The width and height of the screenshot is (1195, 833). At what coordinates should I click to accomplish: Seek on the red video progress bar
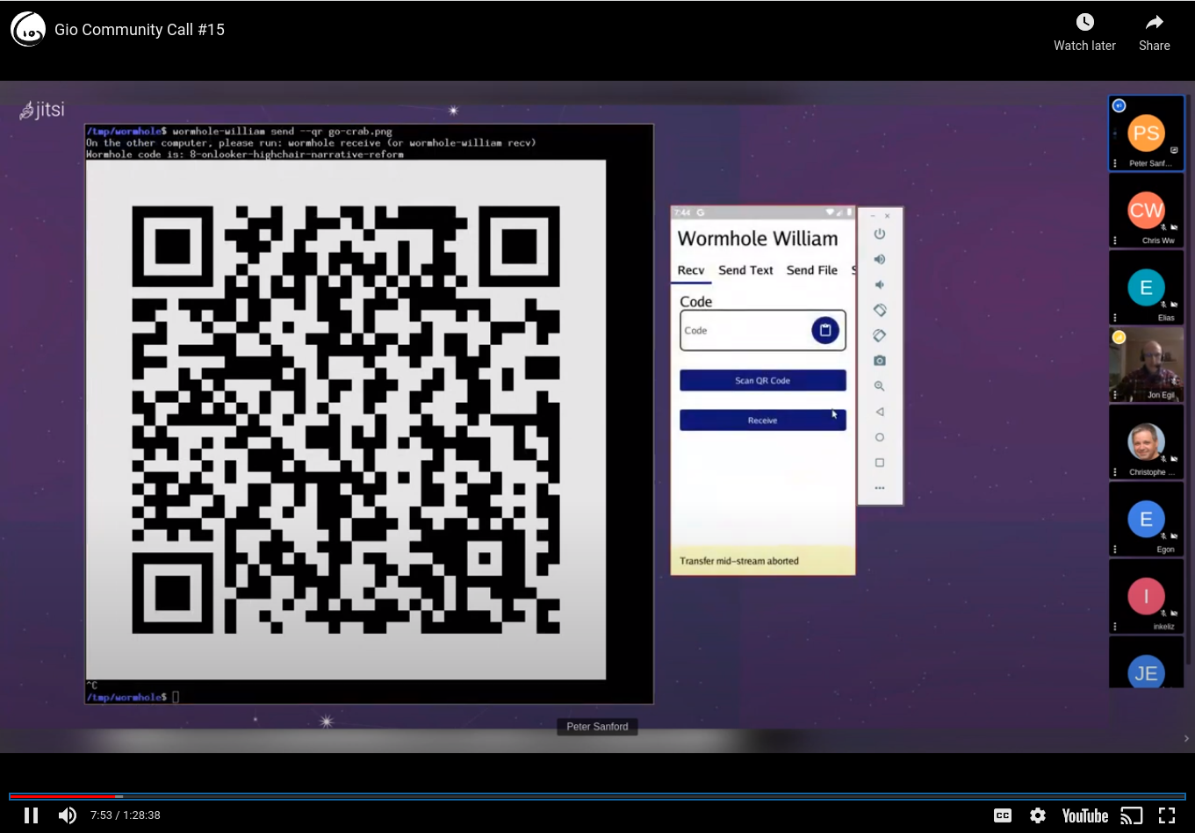tap(597, 796)
